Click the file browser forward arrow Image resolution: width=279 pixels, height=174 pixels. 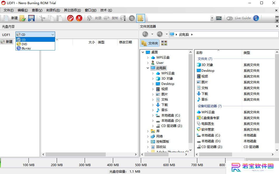(x=160, y=34)
